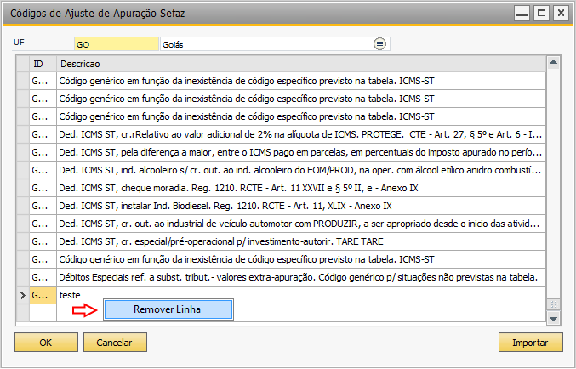Click the Cancelar button

[115, 343]
